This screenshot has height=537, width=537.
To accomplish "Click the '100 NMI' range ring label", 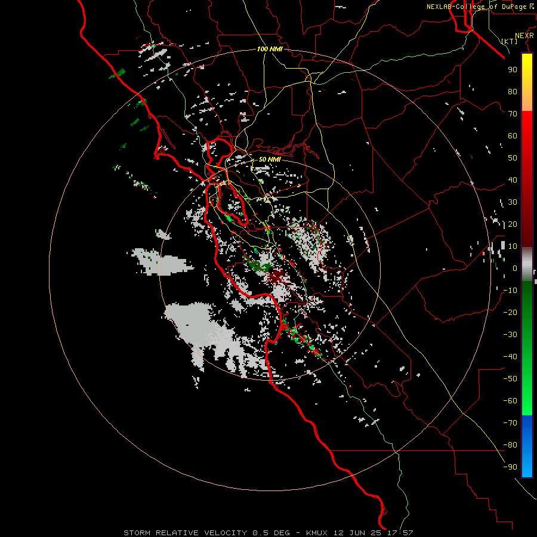I will [270, 49].
